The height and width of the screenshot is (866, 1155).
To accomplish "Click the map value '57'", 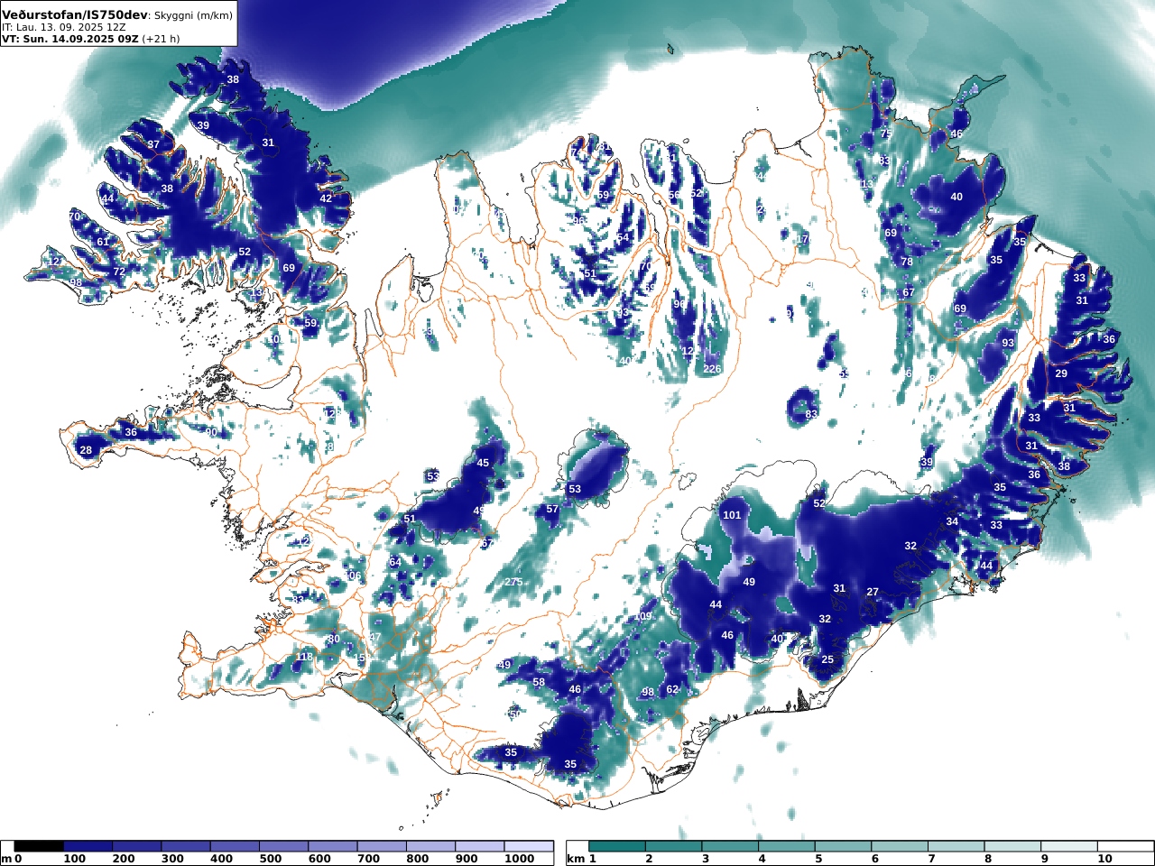I will pos(552,510).
